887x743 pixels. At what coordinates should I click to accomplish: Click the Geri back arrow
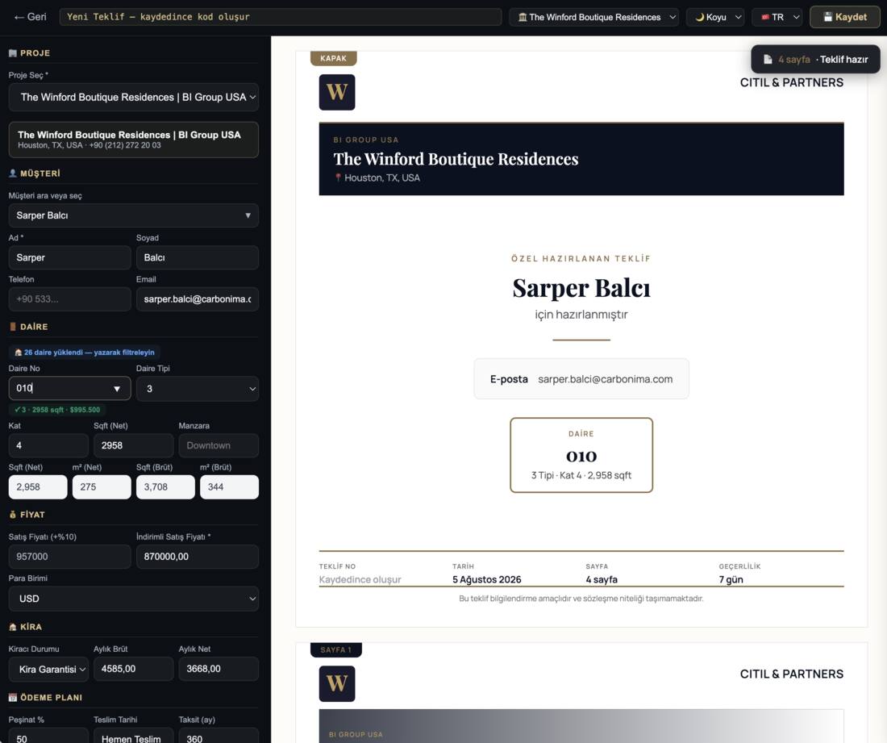point(30,17)
